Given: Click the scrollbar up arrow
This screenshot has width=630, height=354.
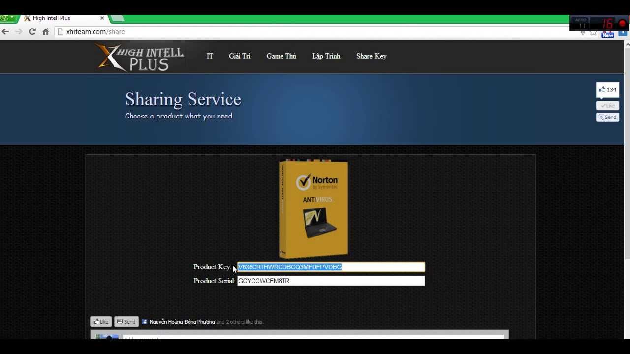Looking at the screenshot, I should point(627,44).
